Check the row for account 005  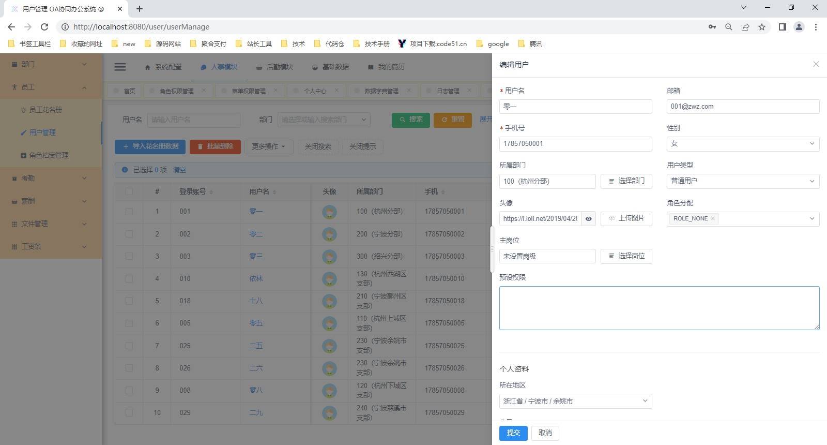click(x=129, y=323)
